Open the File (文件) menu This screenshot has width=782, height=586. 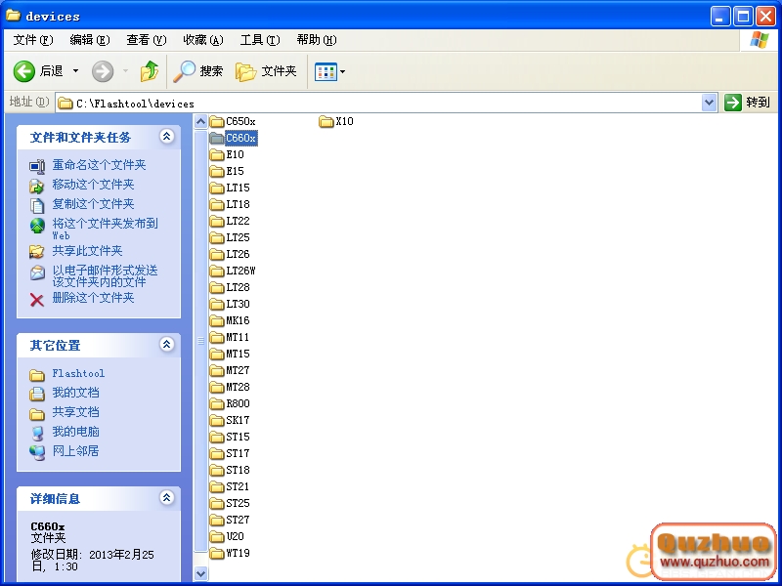pyautogui.click(x=33, y=40)
